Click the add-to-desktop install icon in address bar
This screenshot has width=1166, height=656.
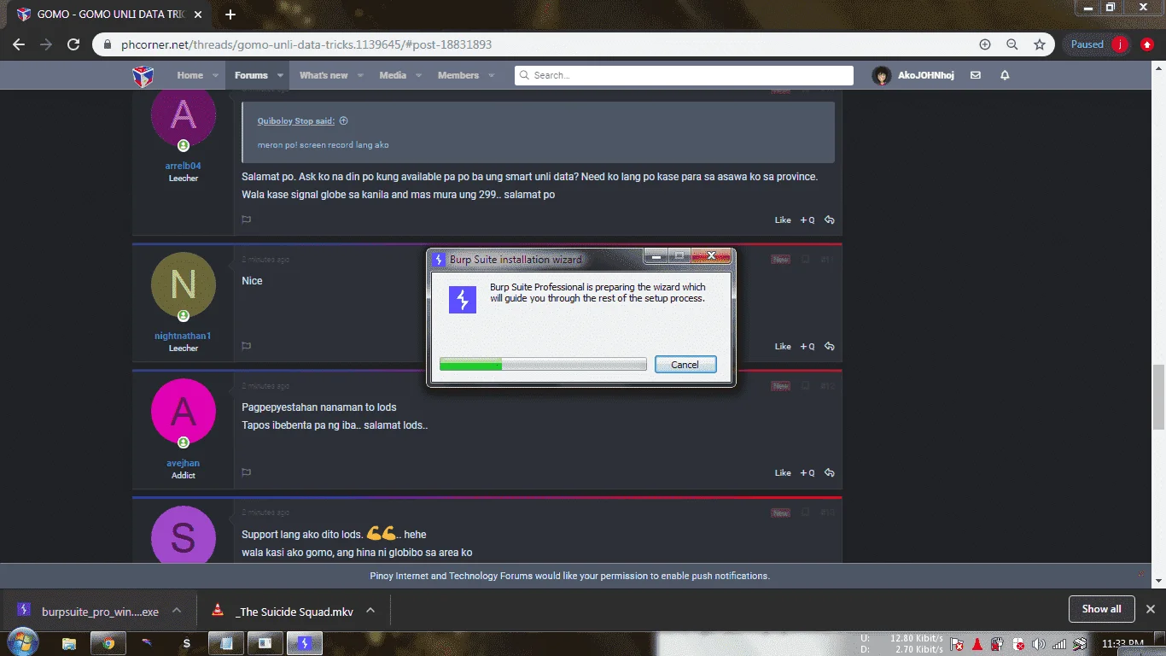tap(985, 44)
